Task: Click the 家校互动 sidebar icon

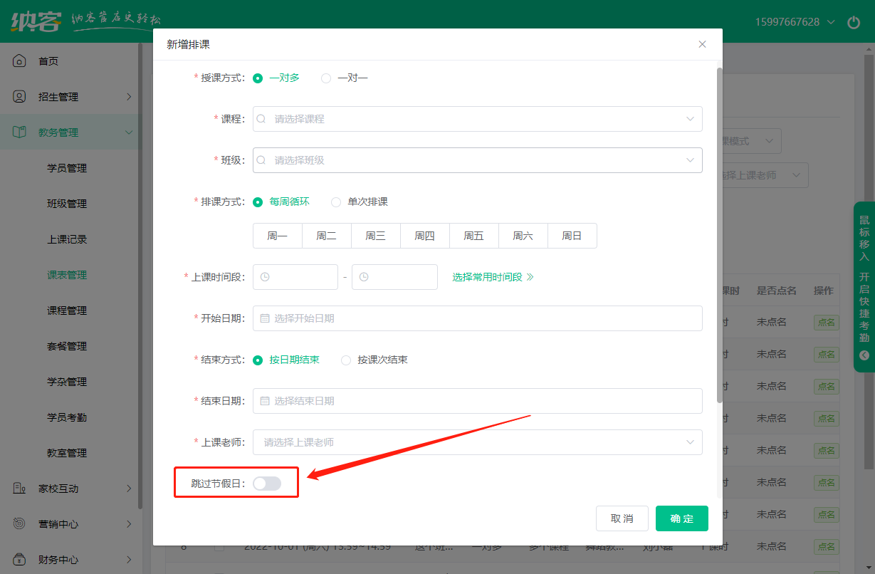Action: pos(20,489)
